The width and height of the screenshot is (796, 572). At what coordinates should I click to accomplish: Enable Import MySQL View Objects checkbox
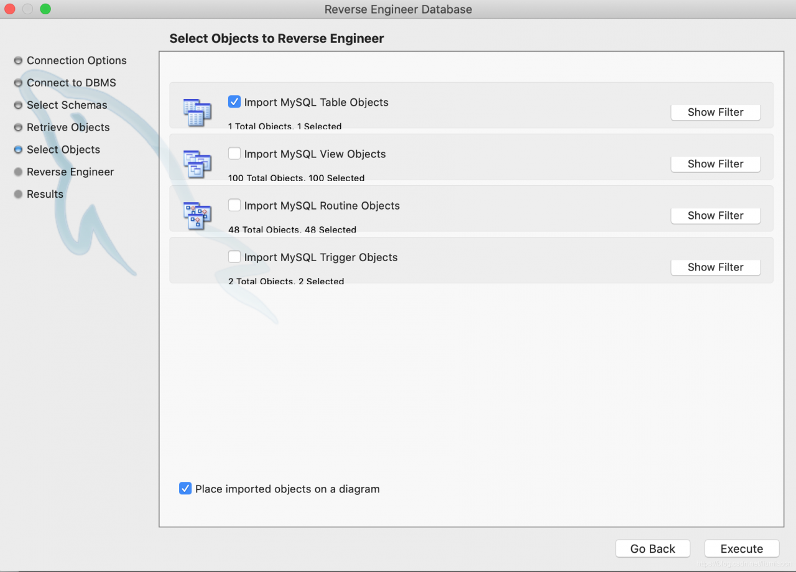pyautogui.click(x=234, y=153)
